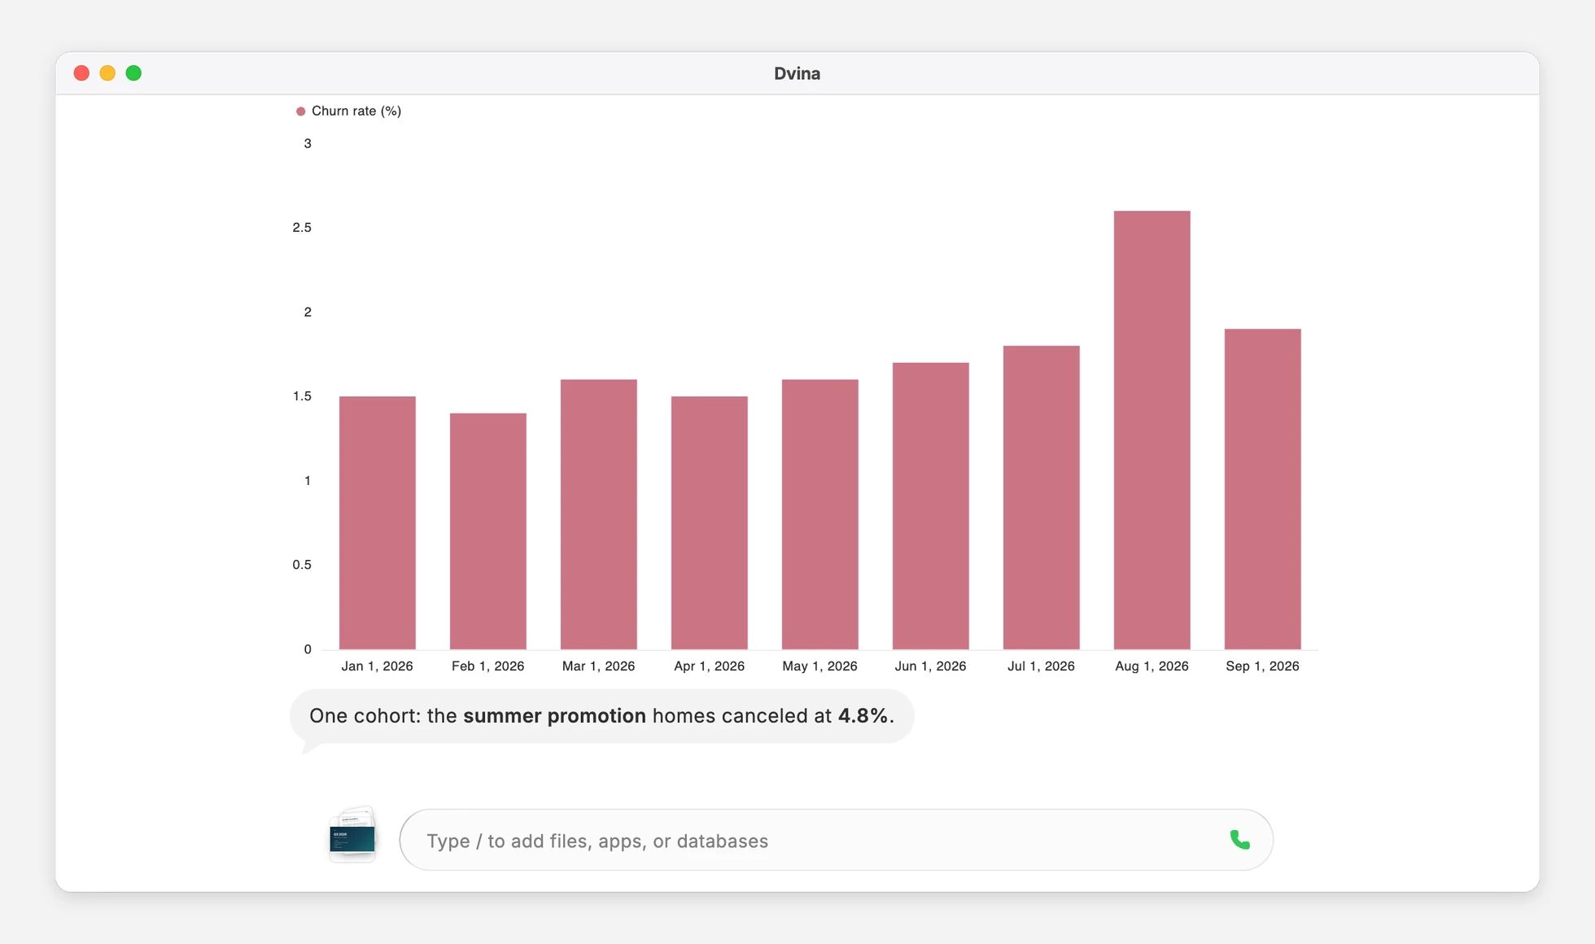Focus the message input field
This screenshot has width=1595, height=944.
click(836, 840)
